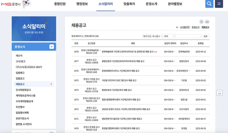Click the home icon in breadcrumb
Screen dimensions: 228x133
click(177, 27)
